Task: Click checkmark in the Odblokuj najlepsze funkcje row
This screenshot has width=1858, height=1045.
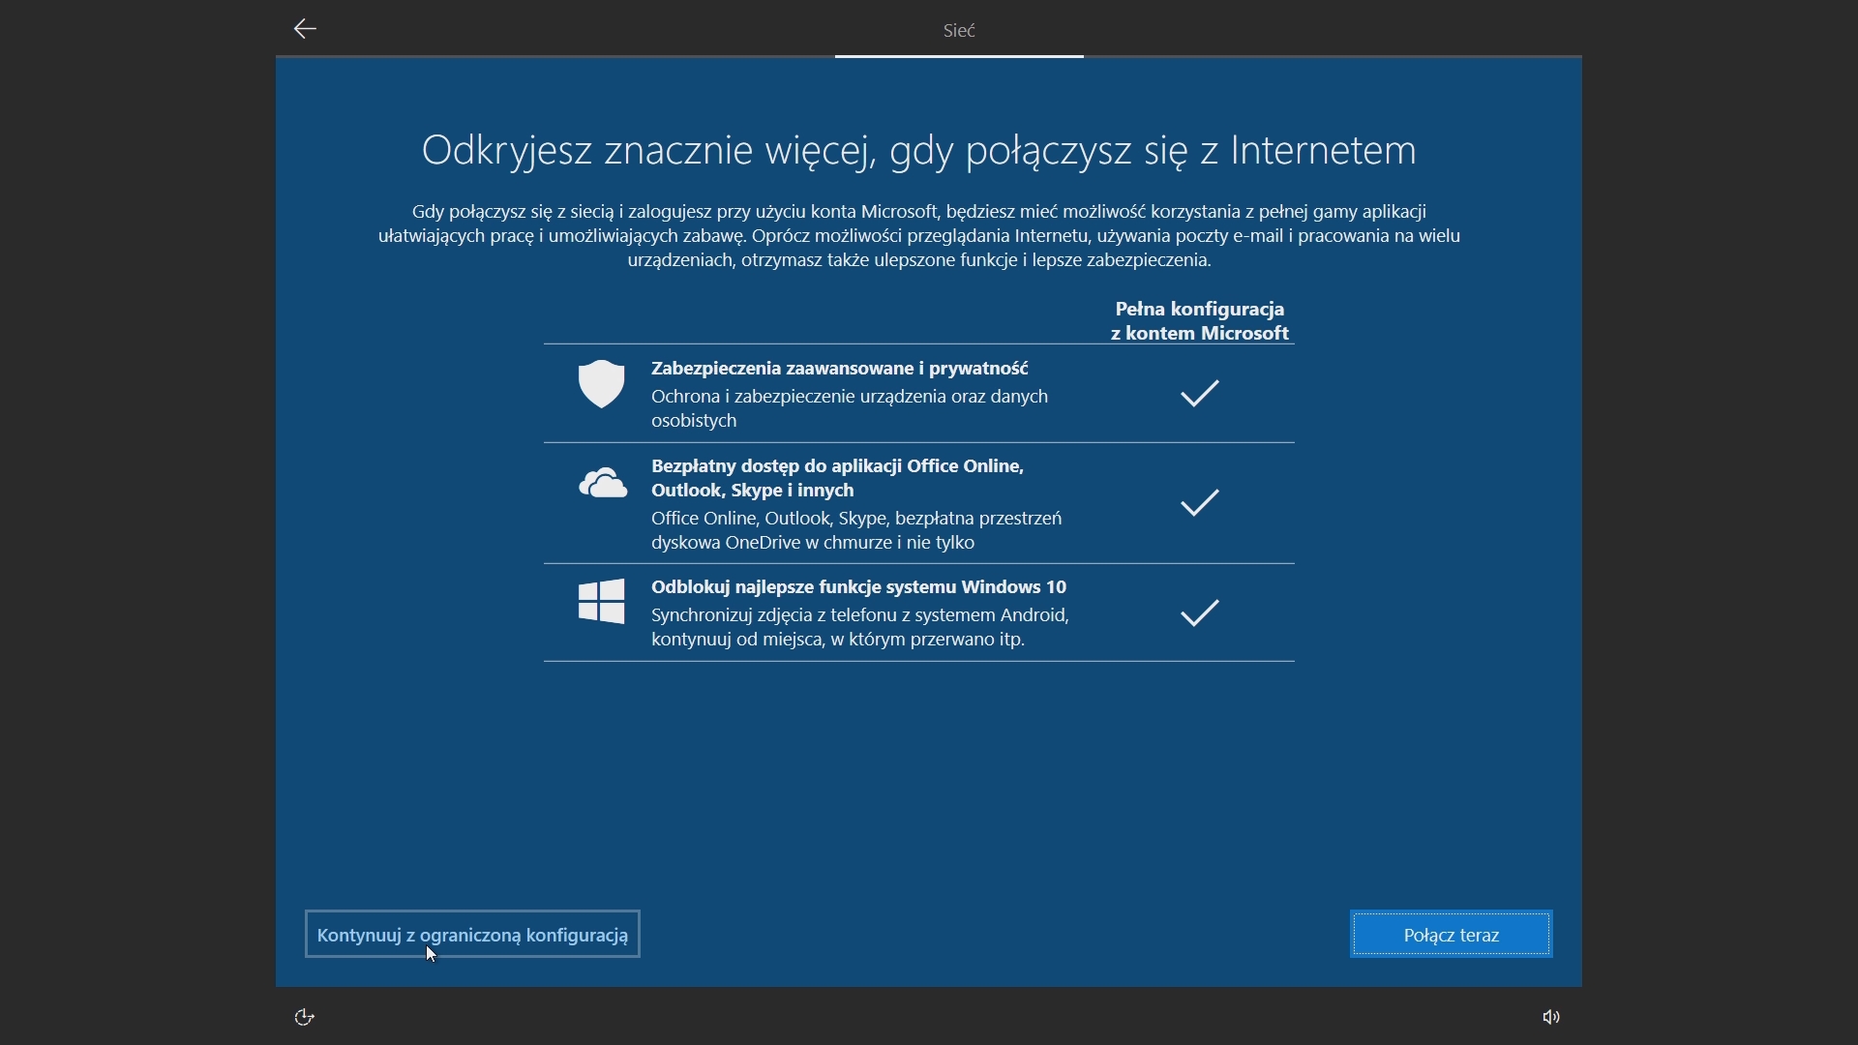Action: (1199, 612)
